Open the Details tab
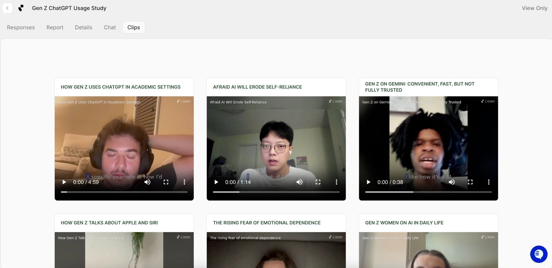 (84, 27)
